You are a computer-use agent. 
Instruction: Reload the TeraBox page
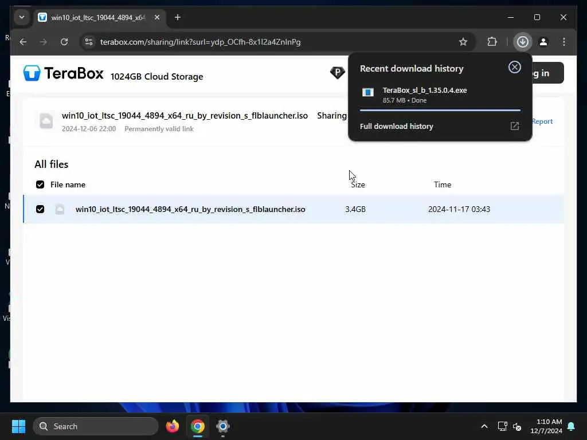pyautogui.click(x=64, y=42)
